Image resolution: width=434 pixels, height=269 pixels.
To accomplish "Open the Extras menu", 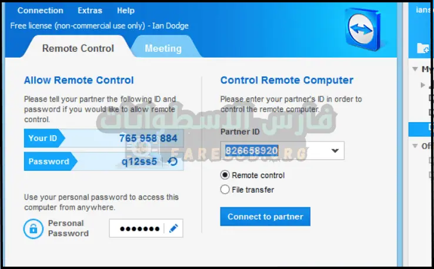I will [x=90, y=11].
